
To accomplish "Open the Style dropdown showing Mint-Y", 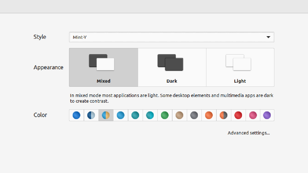I will click(x=171, y=37).
